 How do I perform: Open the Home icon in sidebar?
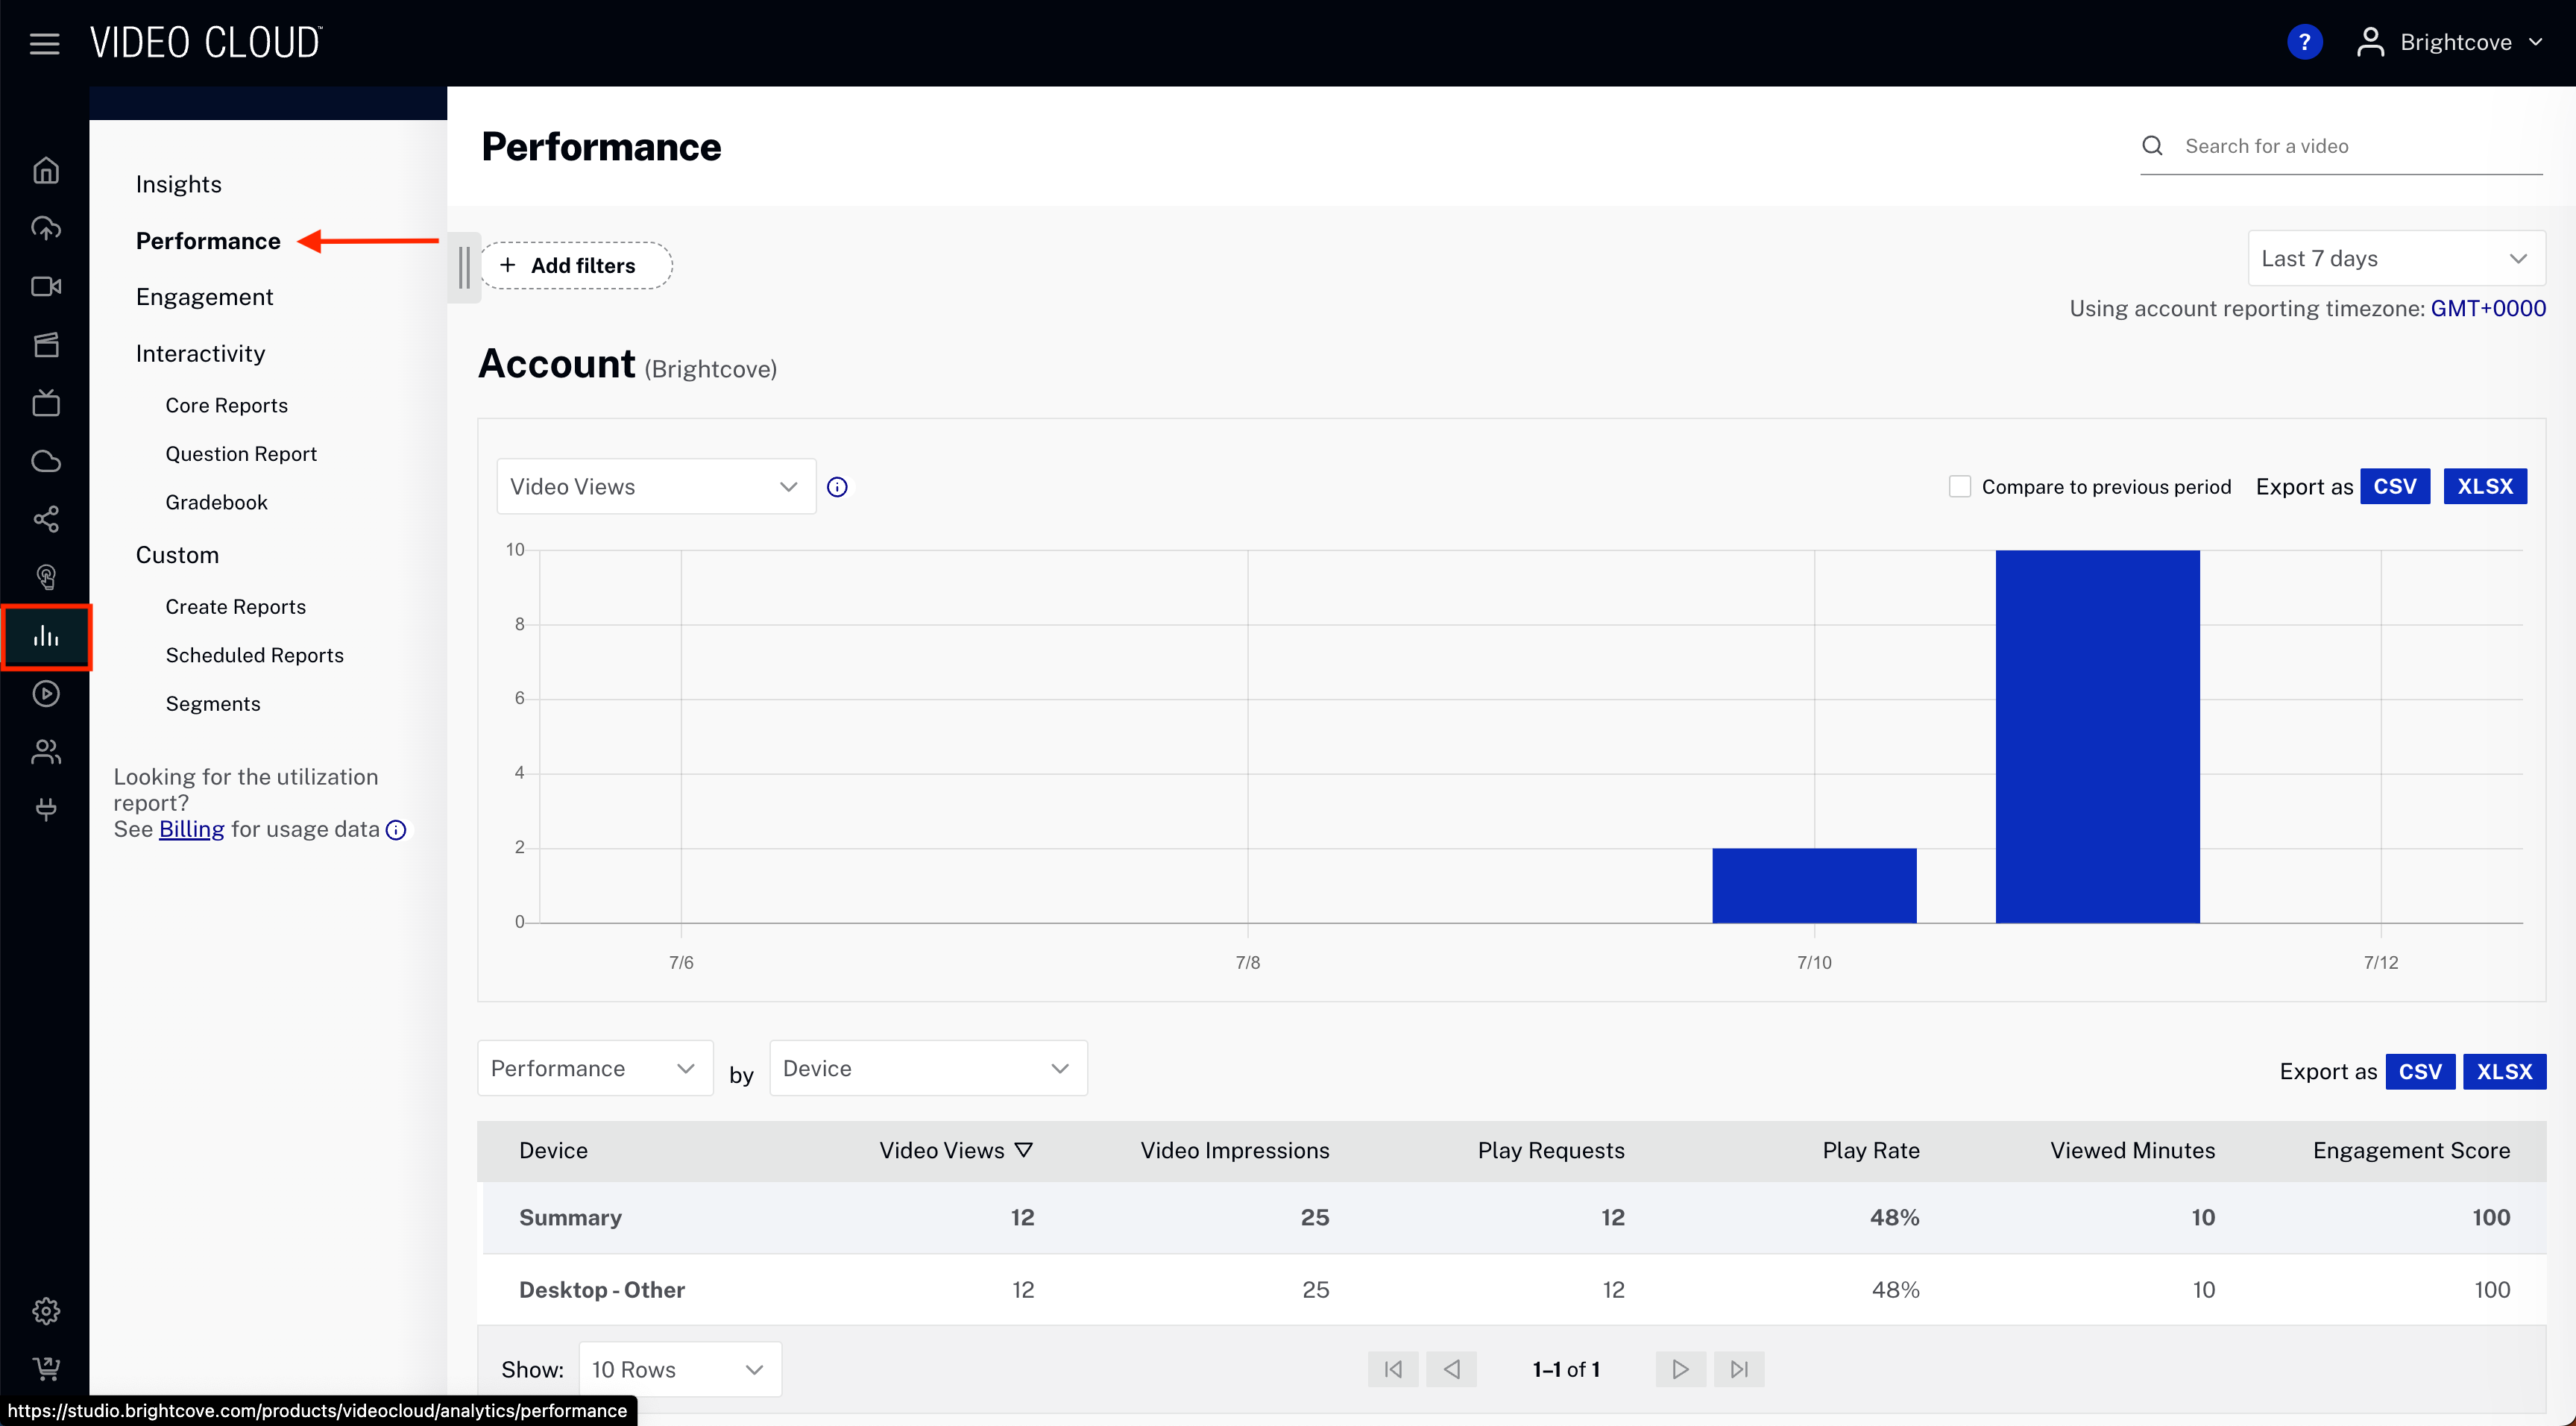[46, 171]
